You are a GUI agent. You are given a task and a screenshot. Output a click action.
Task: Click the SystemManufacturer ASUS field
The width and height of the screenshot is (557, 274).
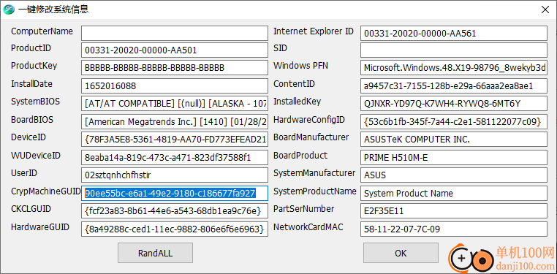tap(454, 175)
